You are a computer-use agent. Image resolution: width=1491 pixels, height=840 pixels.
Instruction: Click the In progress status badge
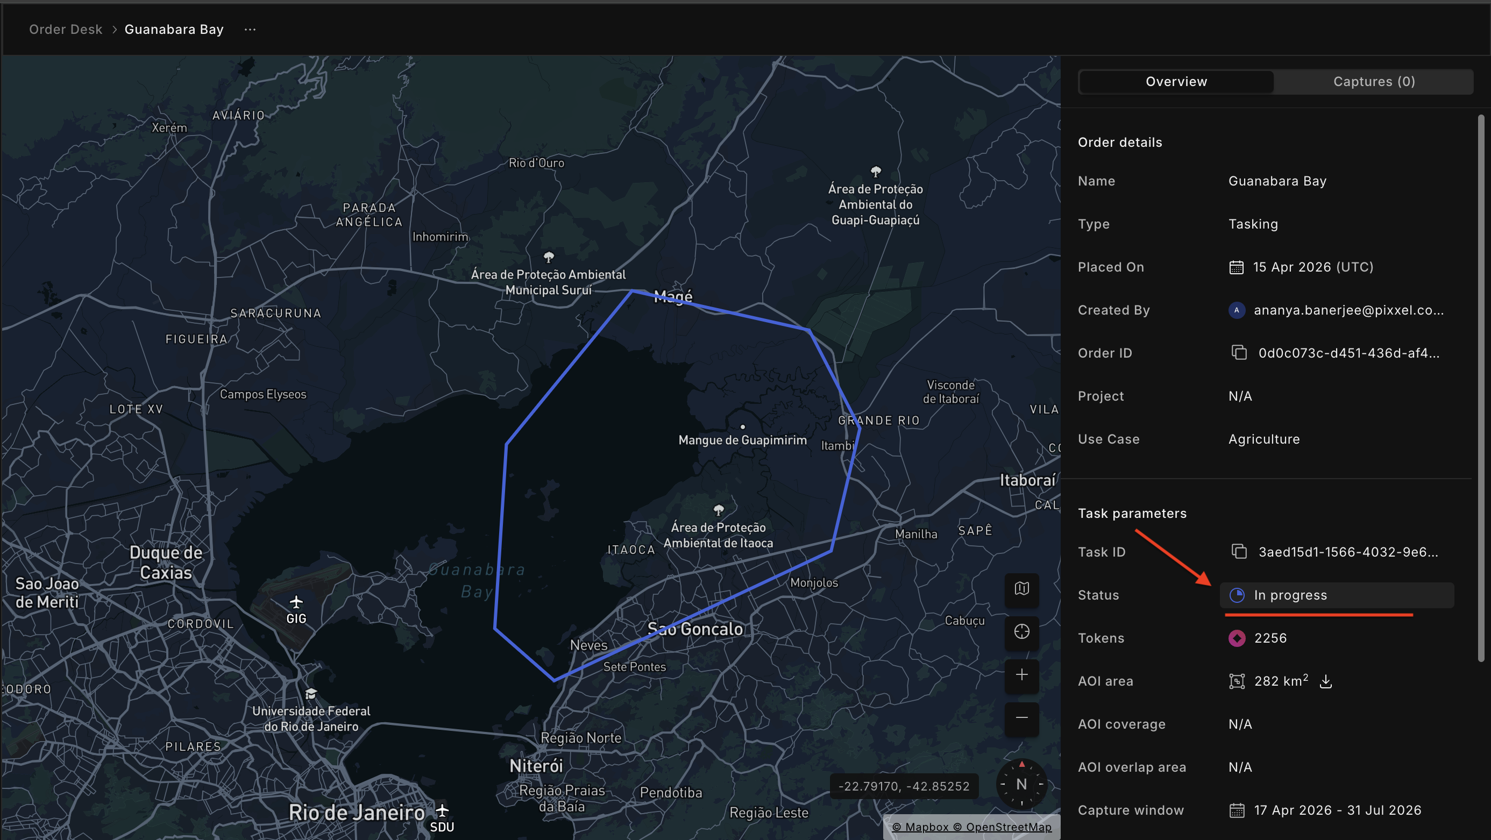point(1337,595)
